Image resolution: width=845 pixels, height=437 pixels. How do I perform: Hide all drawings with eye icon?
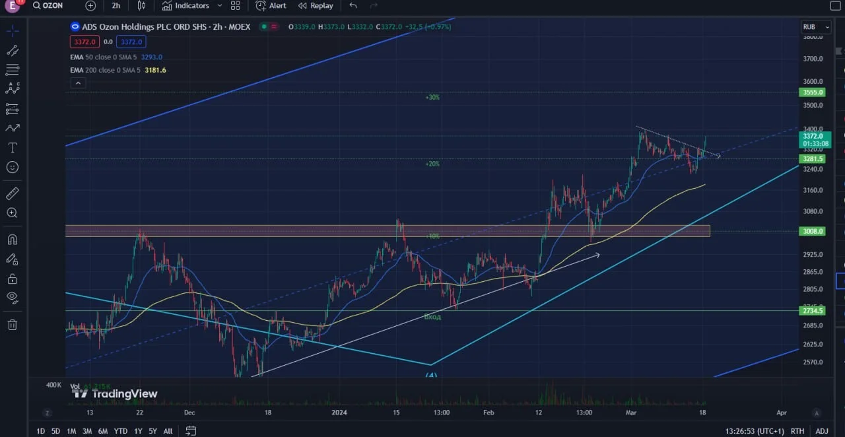click(13, 298)
